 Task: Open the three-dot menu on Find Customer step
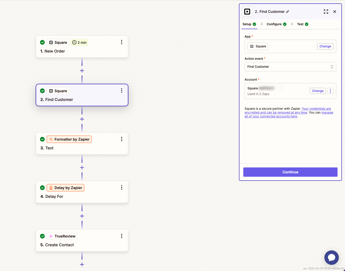click(122, 91)
